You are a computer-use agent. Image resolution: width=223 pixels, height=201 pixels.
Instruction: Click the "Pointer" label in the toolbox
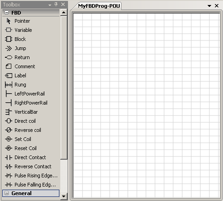pos(22,21)
